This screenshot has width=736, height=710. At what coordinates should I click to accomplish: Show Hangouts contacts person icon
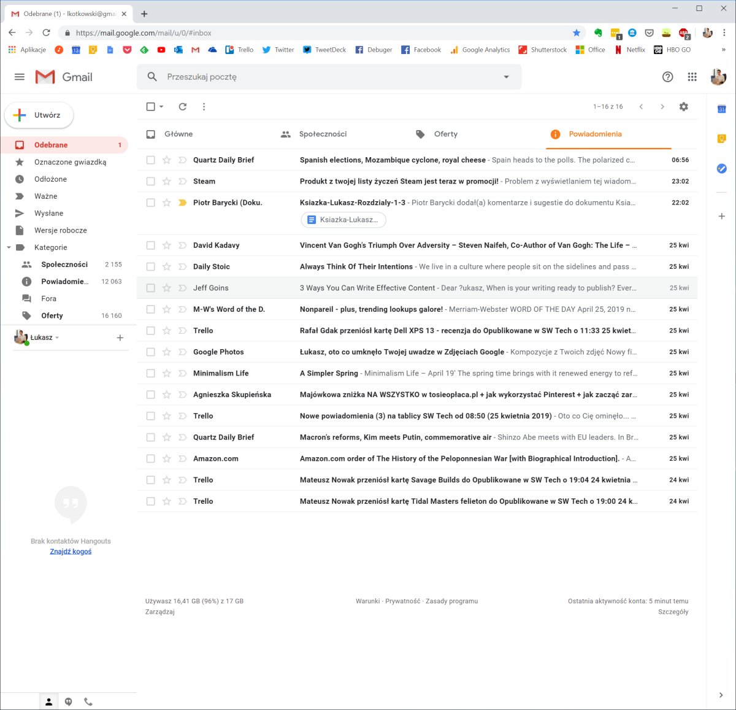point(49,701)
